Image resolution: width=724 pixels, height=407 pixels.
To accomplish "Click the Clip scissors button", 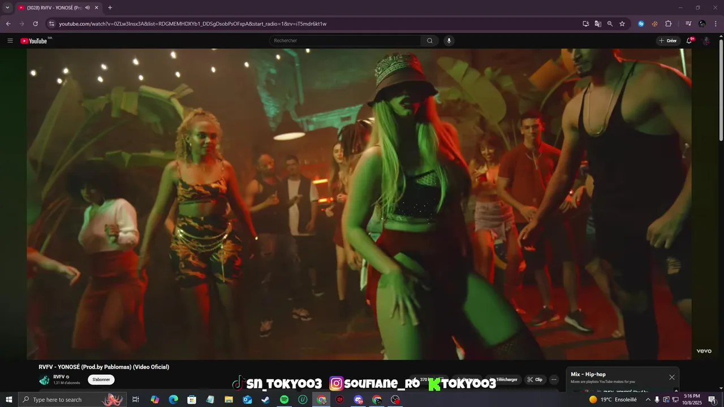I will pyautogui.click(x=535, y=380).
